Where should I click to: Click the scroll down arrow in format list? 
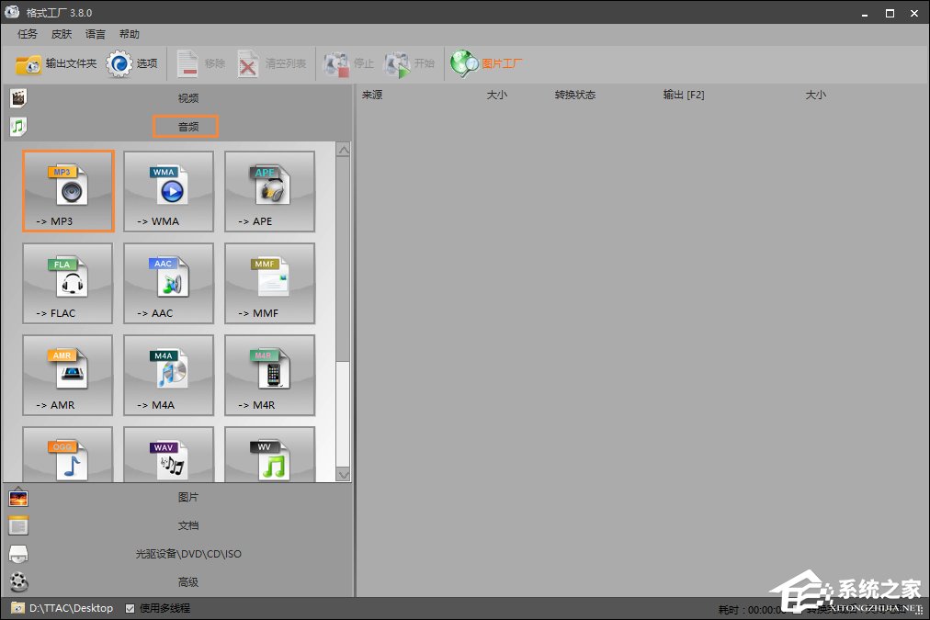pos(344,475)
